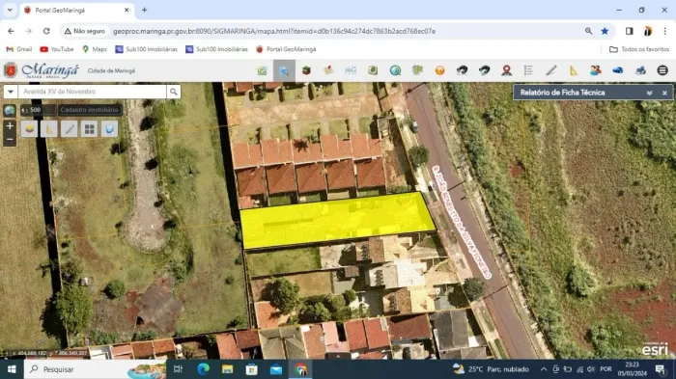Click the printer icon to print map
The height and width of the screenshot is (379, 676).
640,70
